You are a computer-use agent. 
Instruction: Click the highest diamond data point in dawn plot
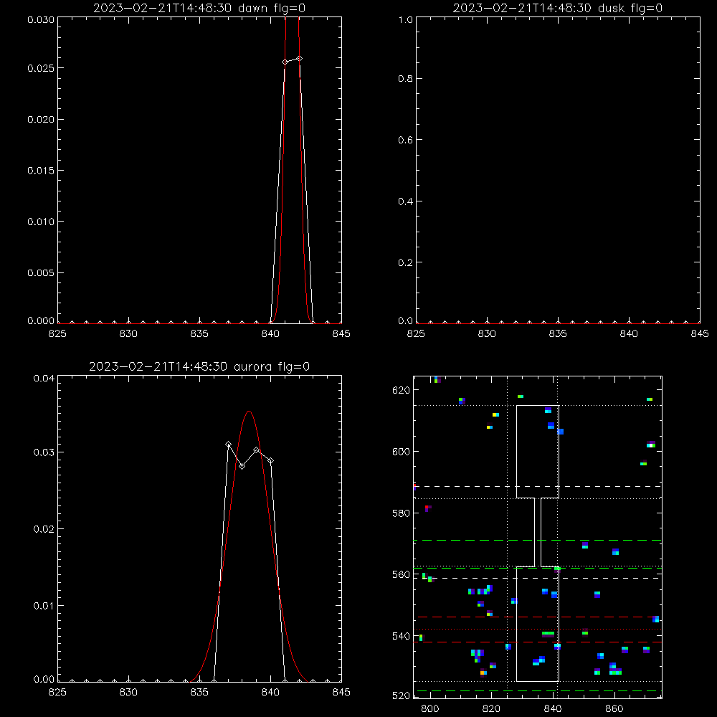(299, 59)
